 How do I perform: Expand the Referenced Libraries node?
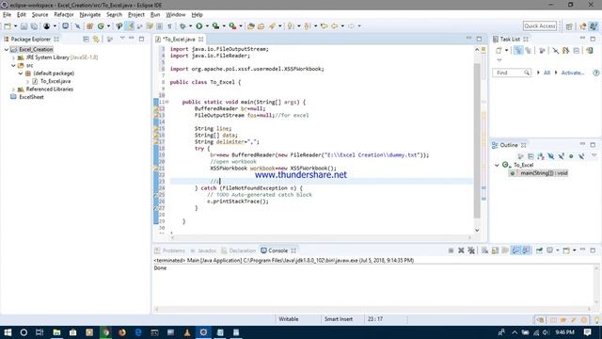(14, 89)
